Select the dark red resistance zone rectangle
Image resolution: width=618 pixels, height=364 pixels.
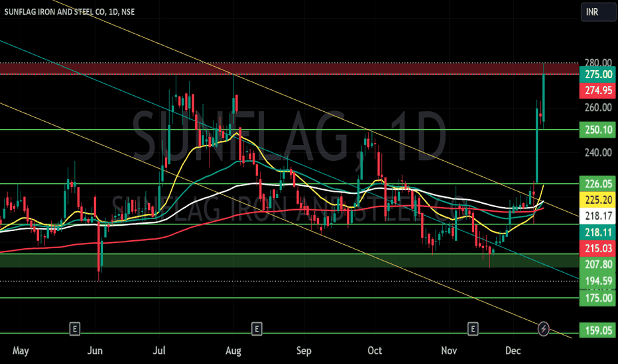coord(289,68)
